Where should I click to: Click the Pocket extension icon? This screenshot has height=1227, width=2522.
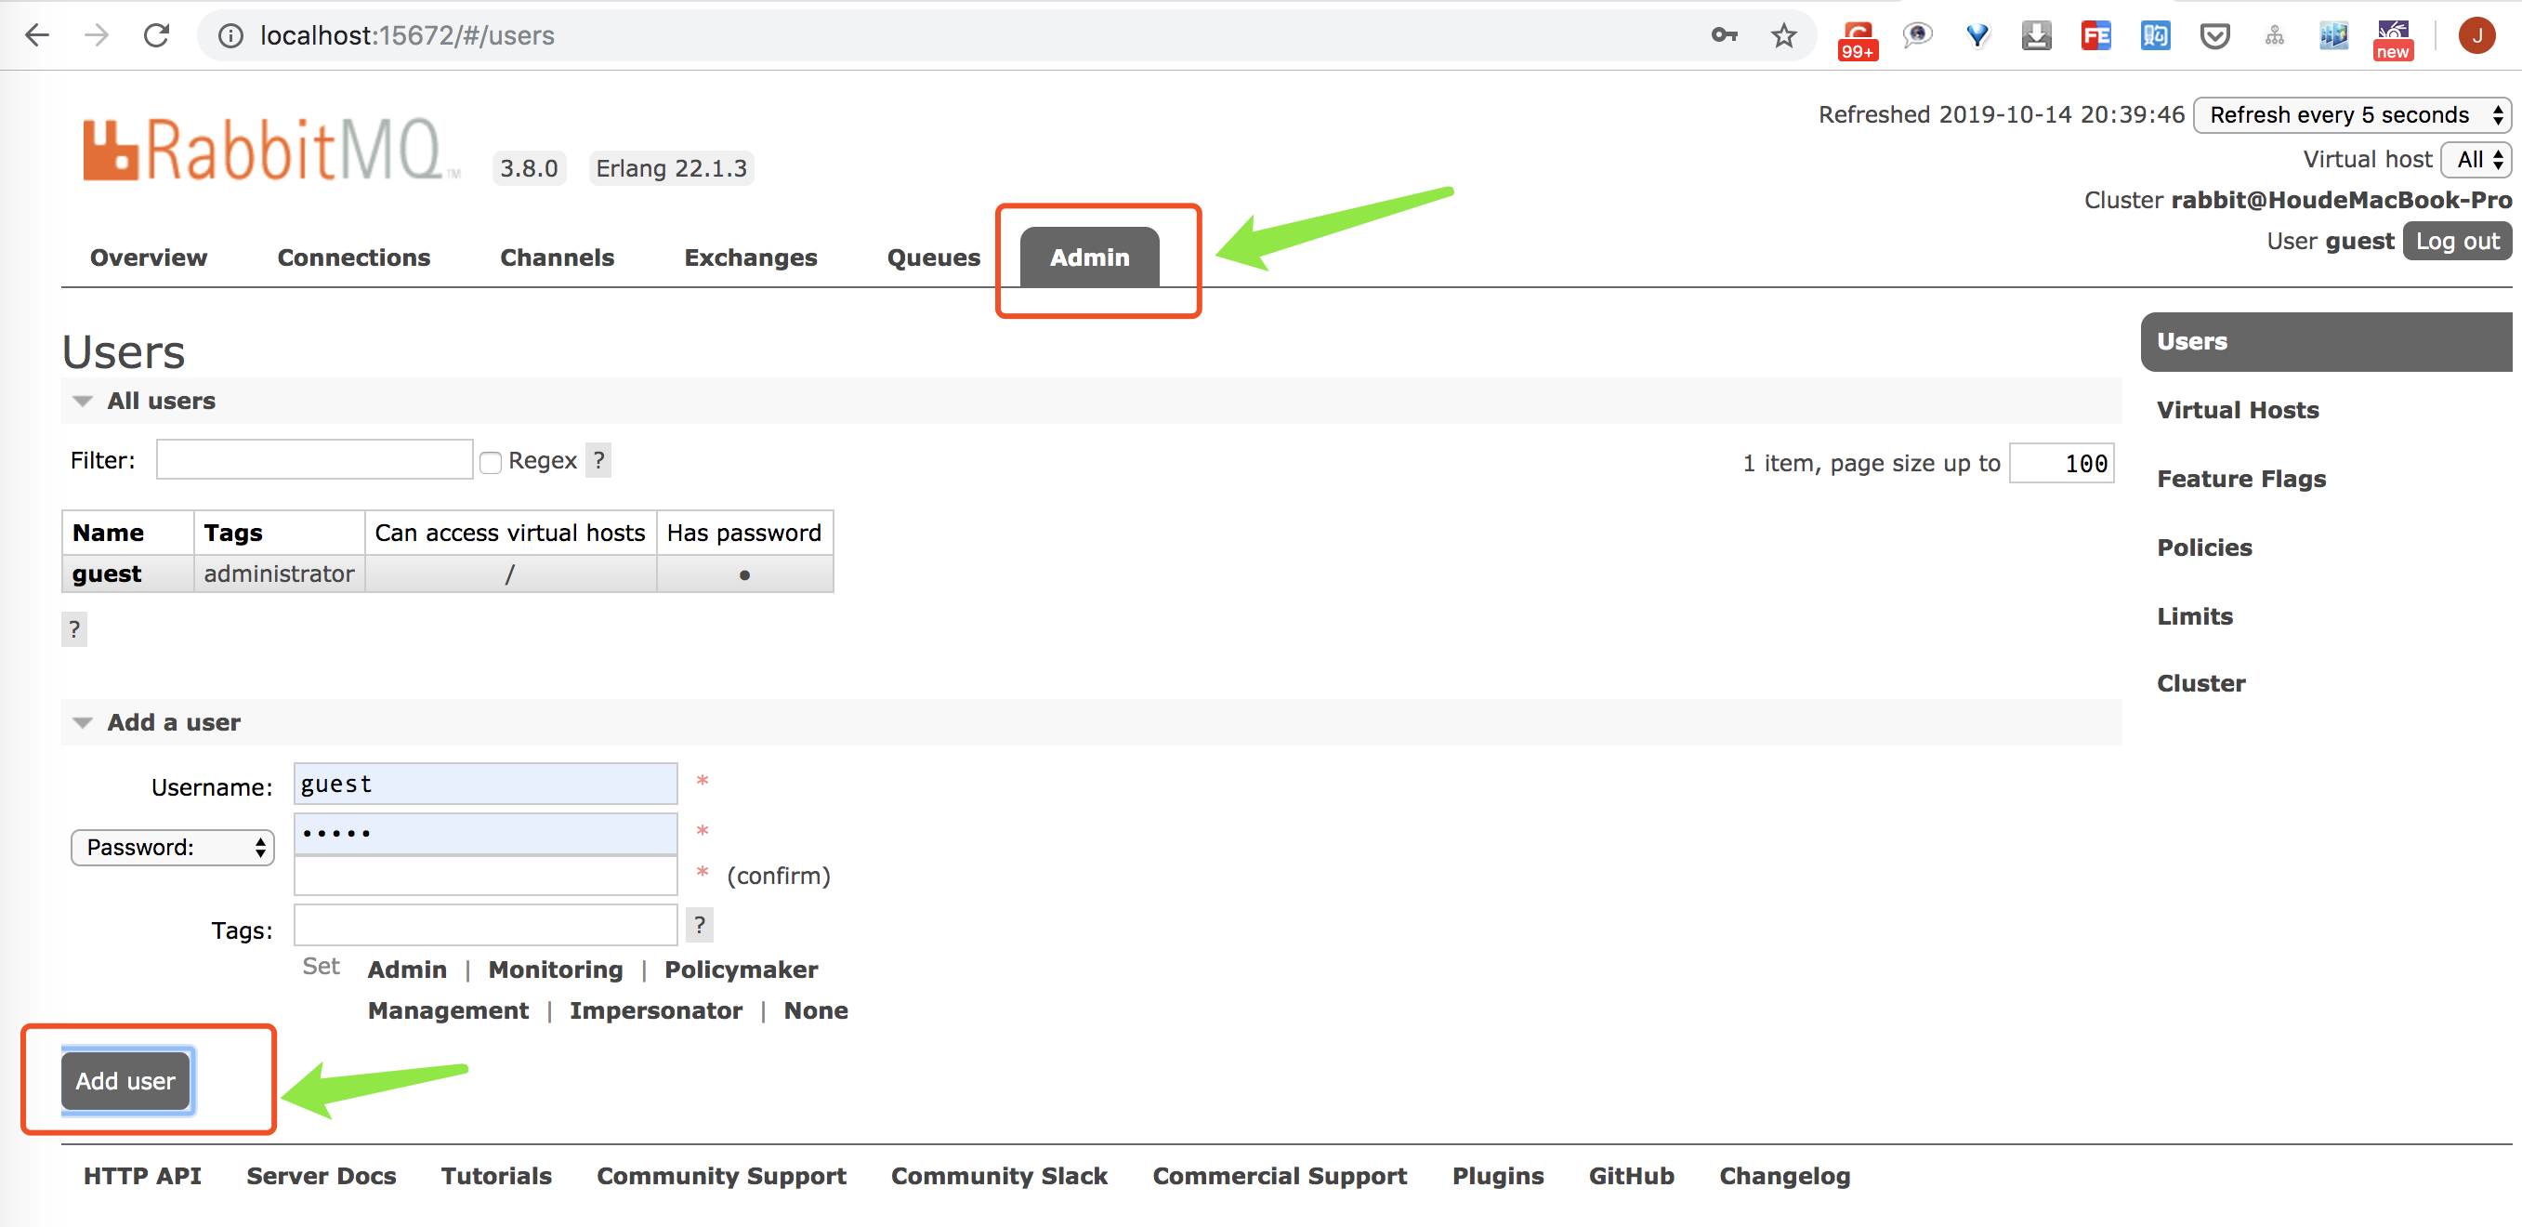click(x=2214, y=36)
